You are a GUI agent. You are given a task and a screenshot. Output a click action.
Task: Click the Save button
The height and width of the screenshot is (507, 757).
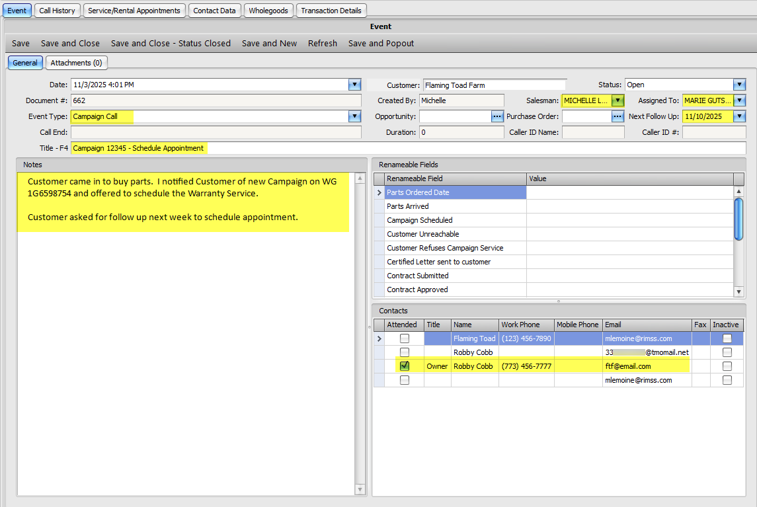(x=20, y=44)
